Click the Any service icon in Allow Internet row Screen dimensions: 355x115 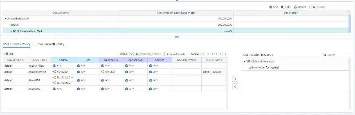(x=150, y=72)
